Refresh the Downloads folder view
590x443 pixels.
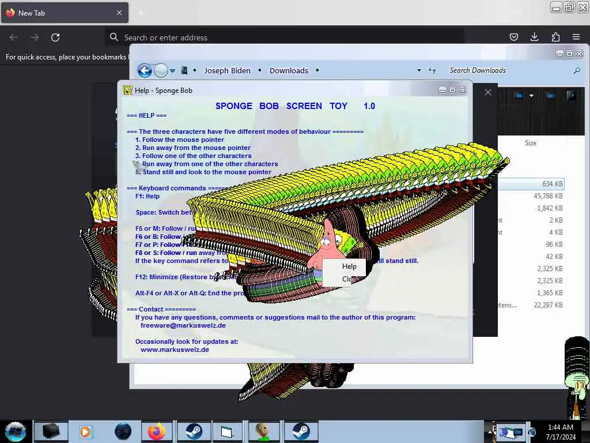[x=432, y=70]
